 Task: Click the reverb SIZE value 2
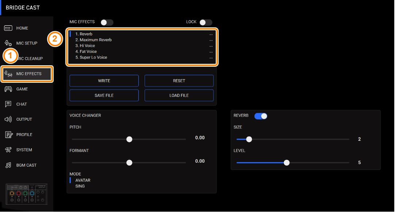(x=360, y=139)
